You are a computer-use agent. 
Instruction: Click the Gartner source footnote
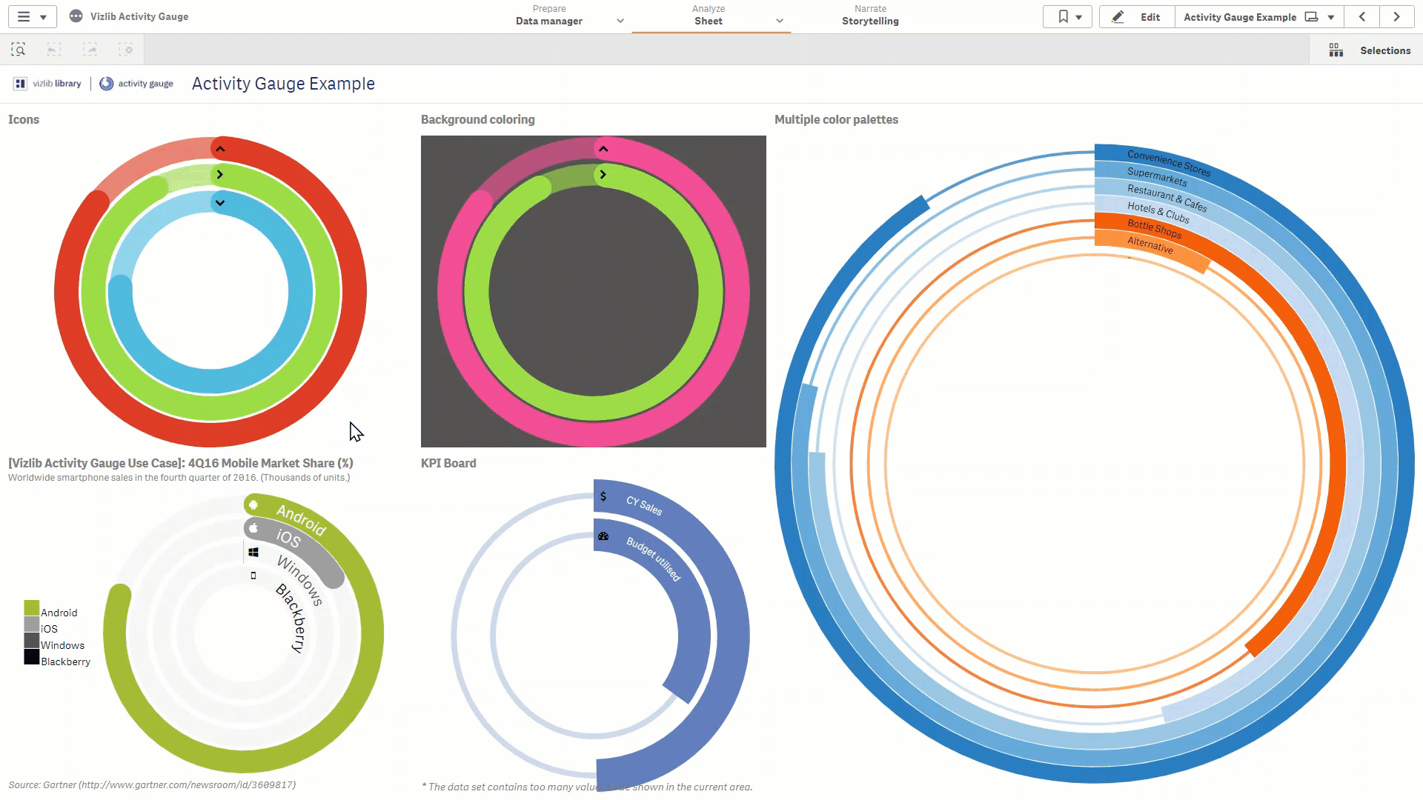[x=152, y=784]
